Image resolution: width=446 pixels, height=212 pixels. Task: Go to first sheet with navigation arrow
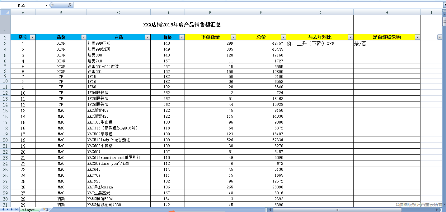[x=3, y=210]
